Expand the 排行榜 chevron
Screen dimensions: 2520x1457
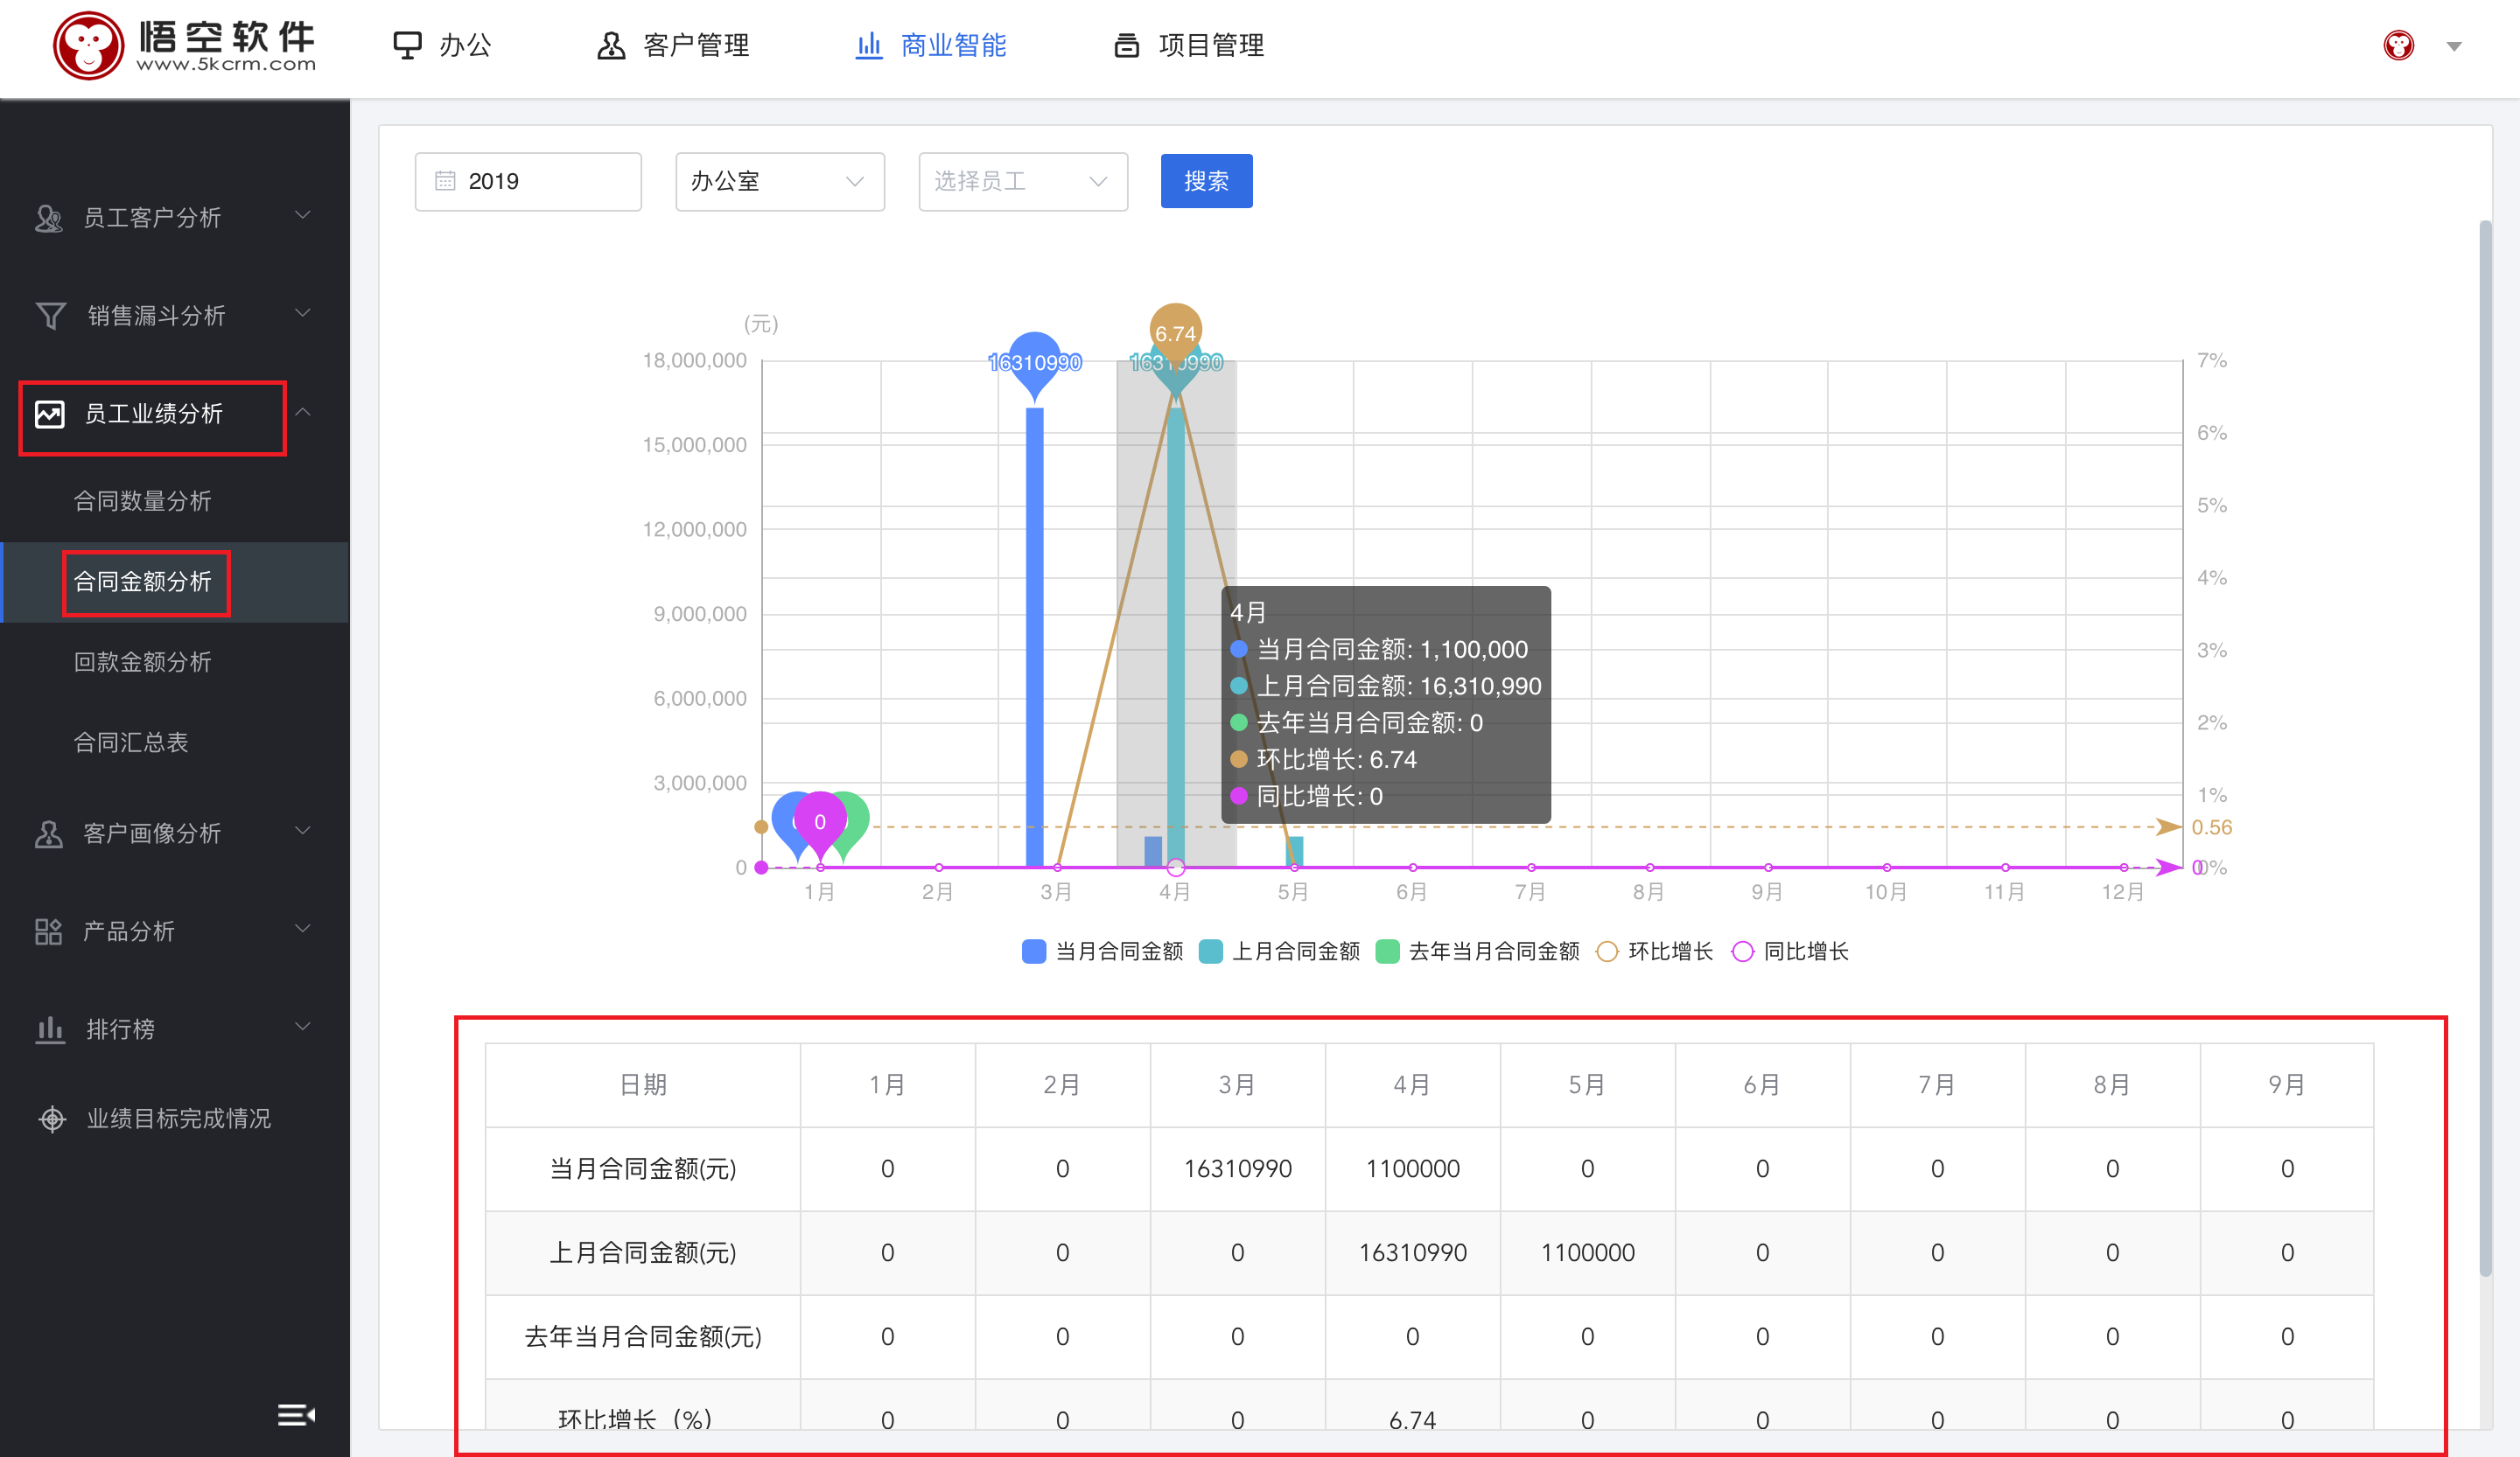coord(302,1027)
